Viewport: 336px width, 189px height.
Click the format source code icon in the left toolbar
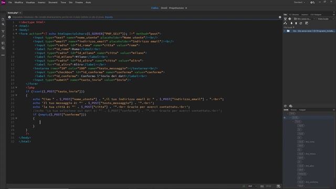(3, 36)
